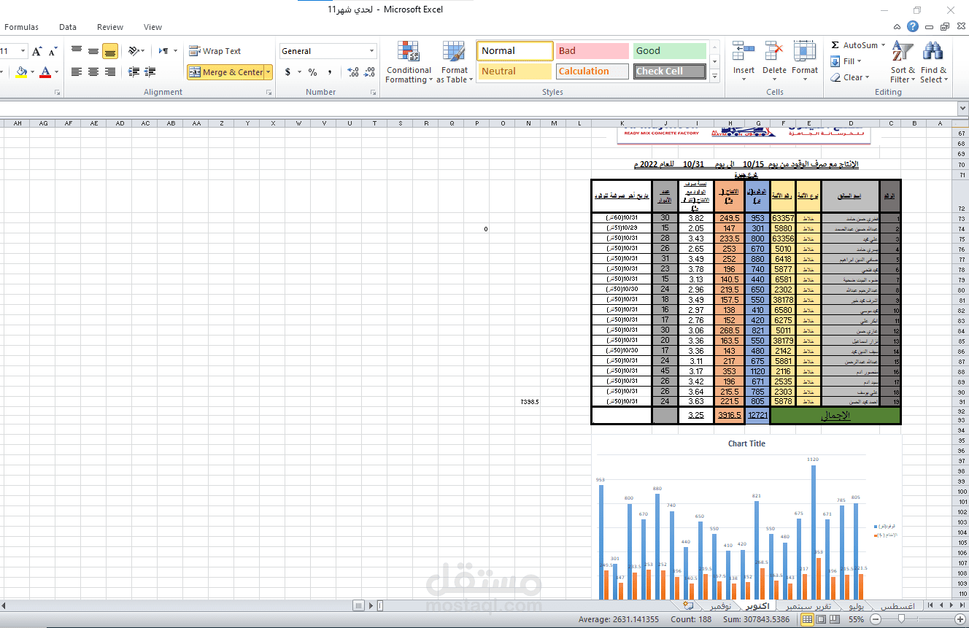The image size is (969, 628).
Task: Open the Clear eraser menu
Action: pyautogui.click(x=850, y=77)
